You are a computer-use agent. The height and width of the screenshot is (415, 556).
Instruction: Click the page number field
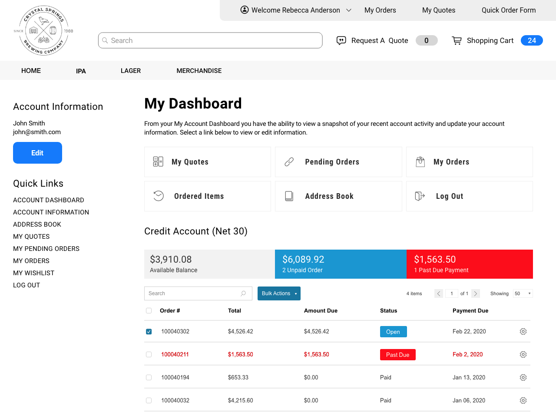(x=452, y=293)
